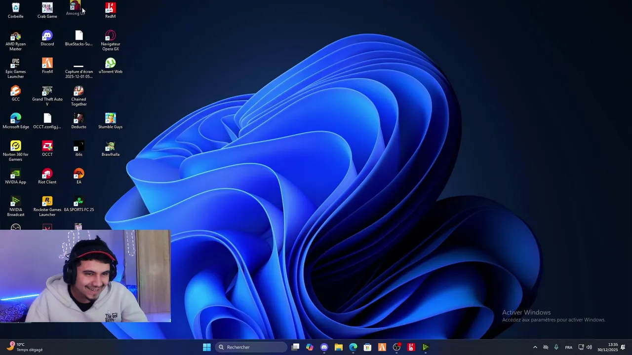Viewport: 632px width, 355px height.
Task: Open the clock showing 13:35
Action: (608, 347)
